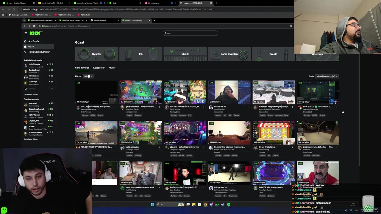Open Google Chrome from the taskbar

tap(205, 204)
